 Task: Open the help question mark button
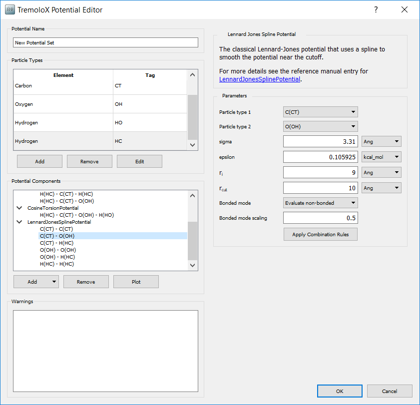(x=376, y=9)
